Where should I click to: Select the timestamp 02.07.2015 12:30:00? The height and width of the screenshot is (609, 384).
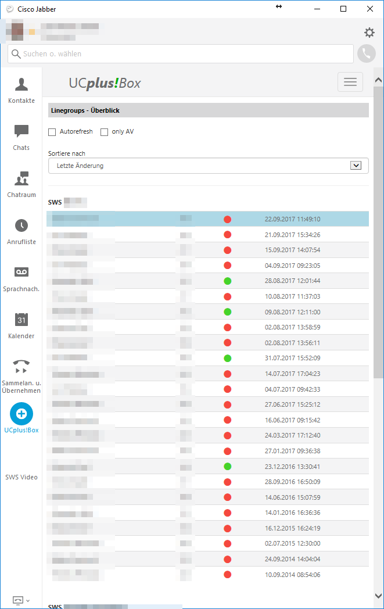pos(292,543)
